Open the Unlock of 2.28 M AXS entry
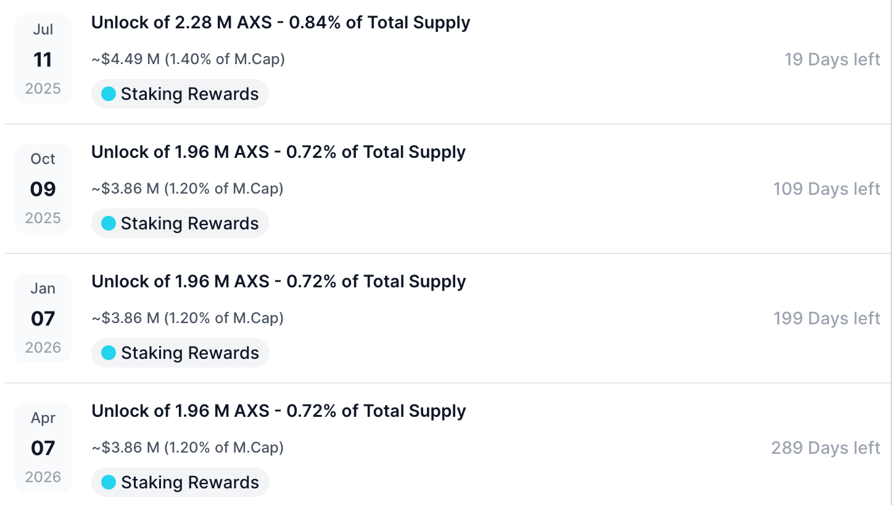 pos(281,23)
